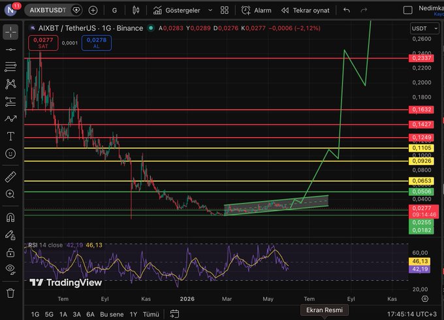Click the 0,1105 yellow price label
This screenshot has height=320, width=444.
pyautogui.click(x=421, y=148)
